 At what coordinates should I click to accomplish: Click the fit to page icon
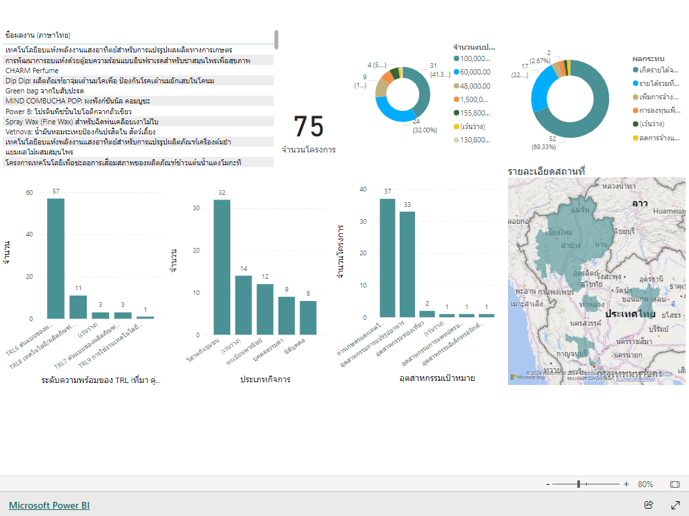(675, 484)
